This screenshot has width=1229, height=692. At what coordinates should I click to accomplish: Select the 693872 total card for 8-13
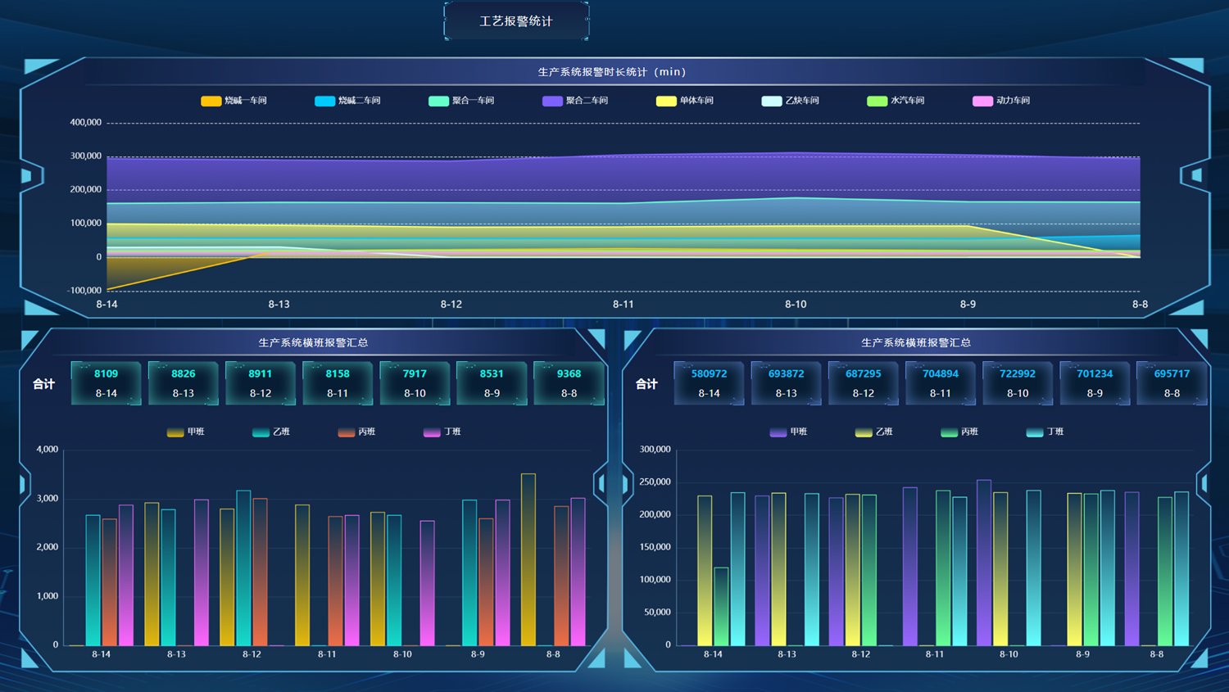coord(787,383)
